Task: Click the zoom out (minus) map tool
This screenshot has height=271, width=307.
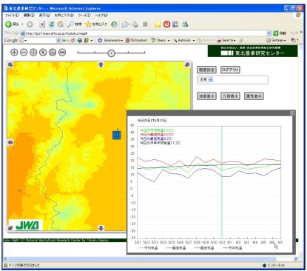Action: pos(24,53)
